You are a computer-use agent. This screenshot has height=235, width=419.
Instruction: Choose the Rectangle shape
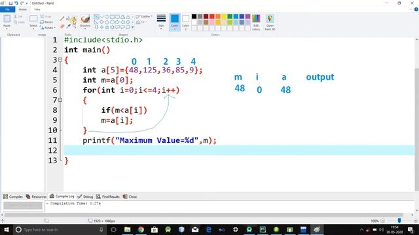112,17
